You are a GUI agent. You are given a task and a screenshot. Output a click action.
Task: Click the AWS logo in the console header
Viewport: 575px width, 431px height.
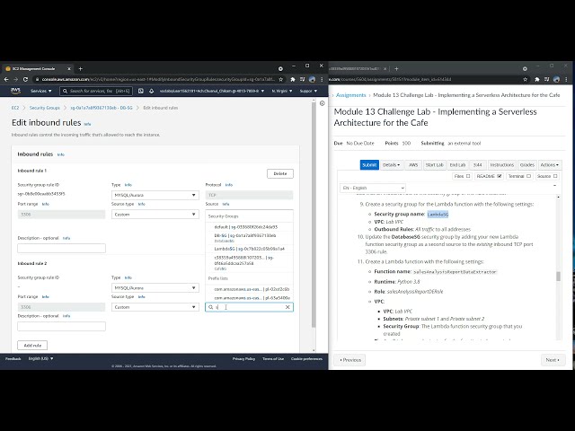pos(15,91)
